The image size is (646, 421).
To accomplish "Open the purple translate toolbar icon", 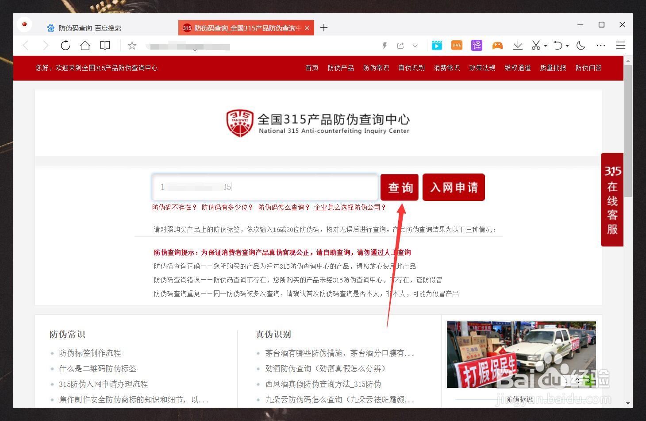I will point(477,45).
